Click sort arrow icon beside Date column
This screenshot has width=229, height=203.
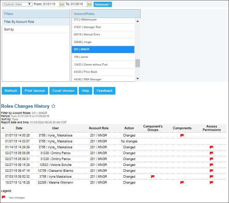tap(3, 128)
